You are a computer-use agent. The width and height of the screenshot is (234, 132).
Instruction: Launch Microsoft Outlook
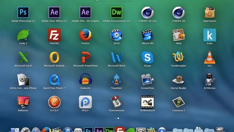coord(54,57)
